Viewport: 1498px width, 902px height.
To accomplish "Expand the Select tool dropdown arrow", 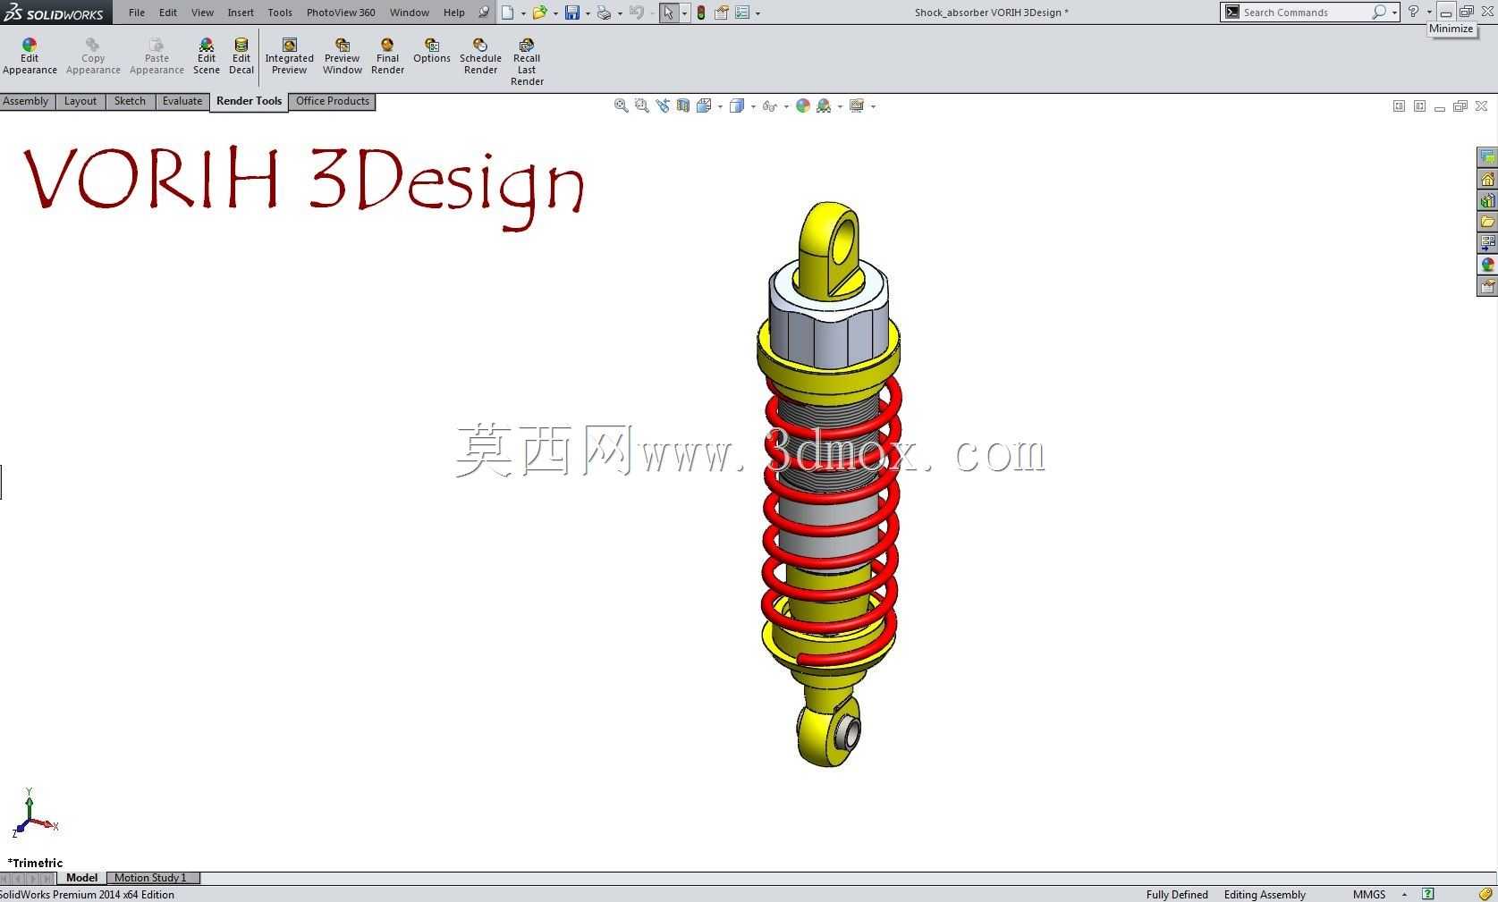I will click(x=684, y=13).
